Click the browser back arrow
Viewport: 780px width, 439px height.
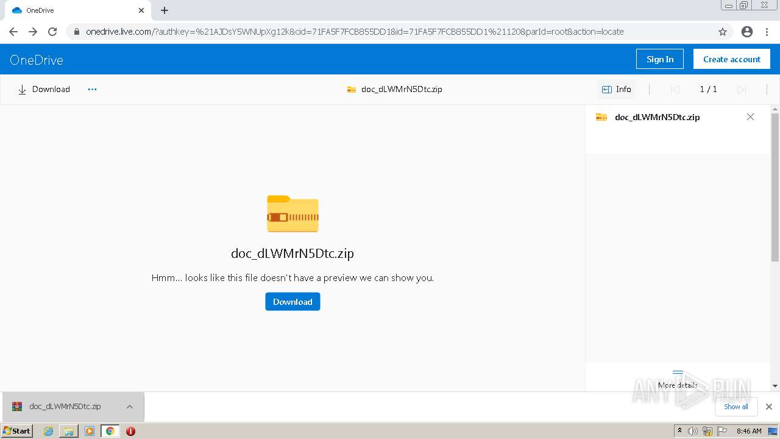click(x=13, y=32)
